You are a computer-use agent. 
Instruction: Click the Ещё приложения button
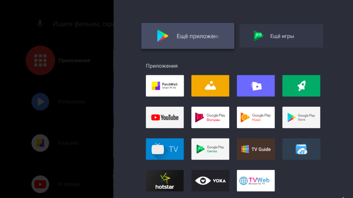pyautogui.click(x=188, y=36)
